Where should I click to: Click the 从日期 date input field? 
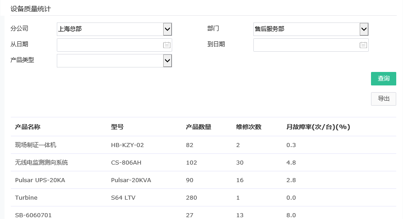(x=114, y=45)
